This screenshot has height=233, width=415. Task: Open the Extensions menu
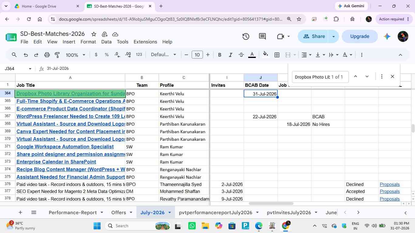[145, 42]
